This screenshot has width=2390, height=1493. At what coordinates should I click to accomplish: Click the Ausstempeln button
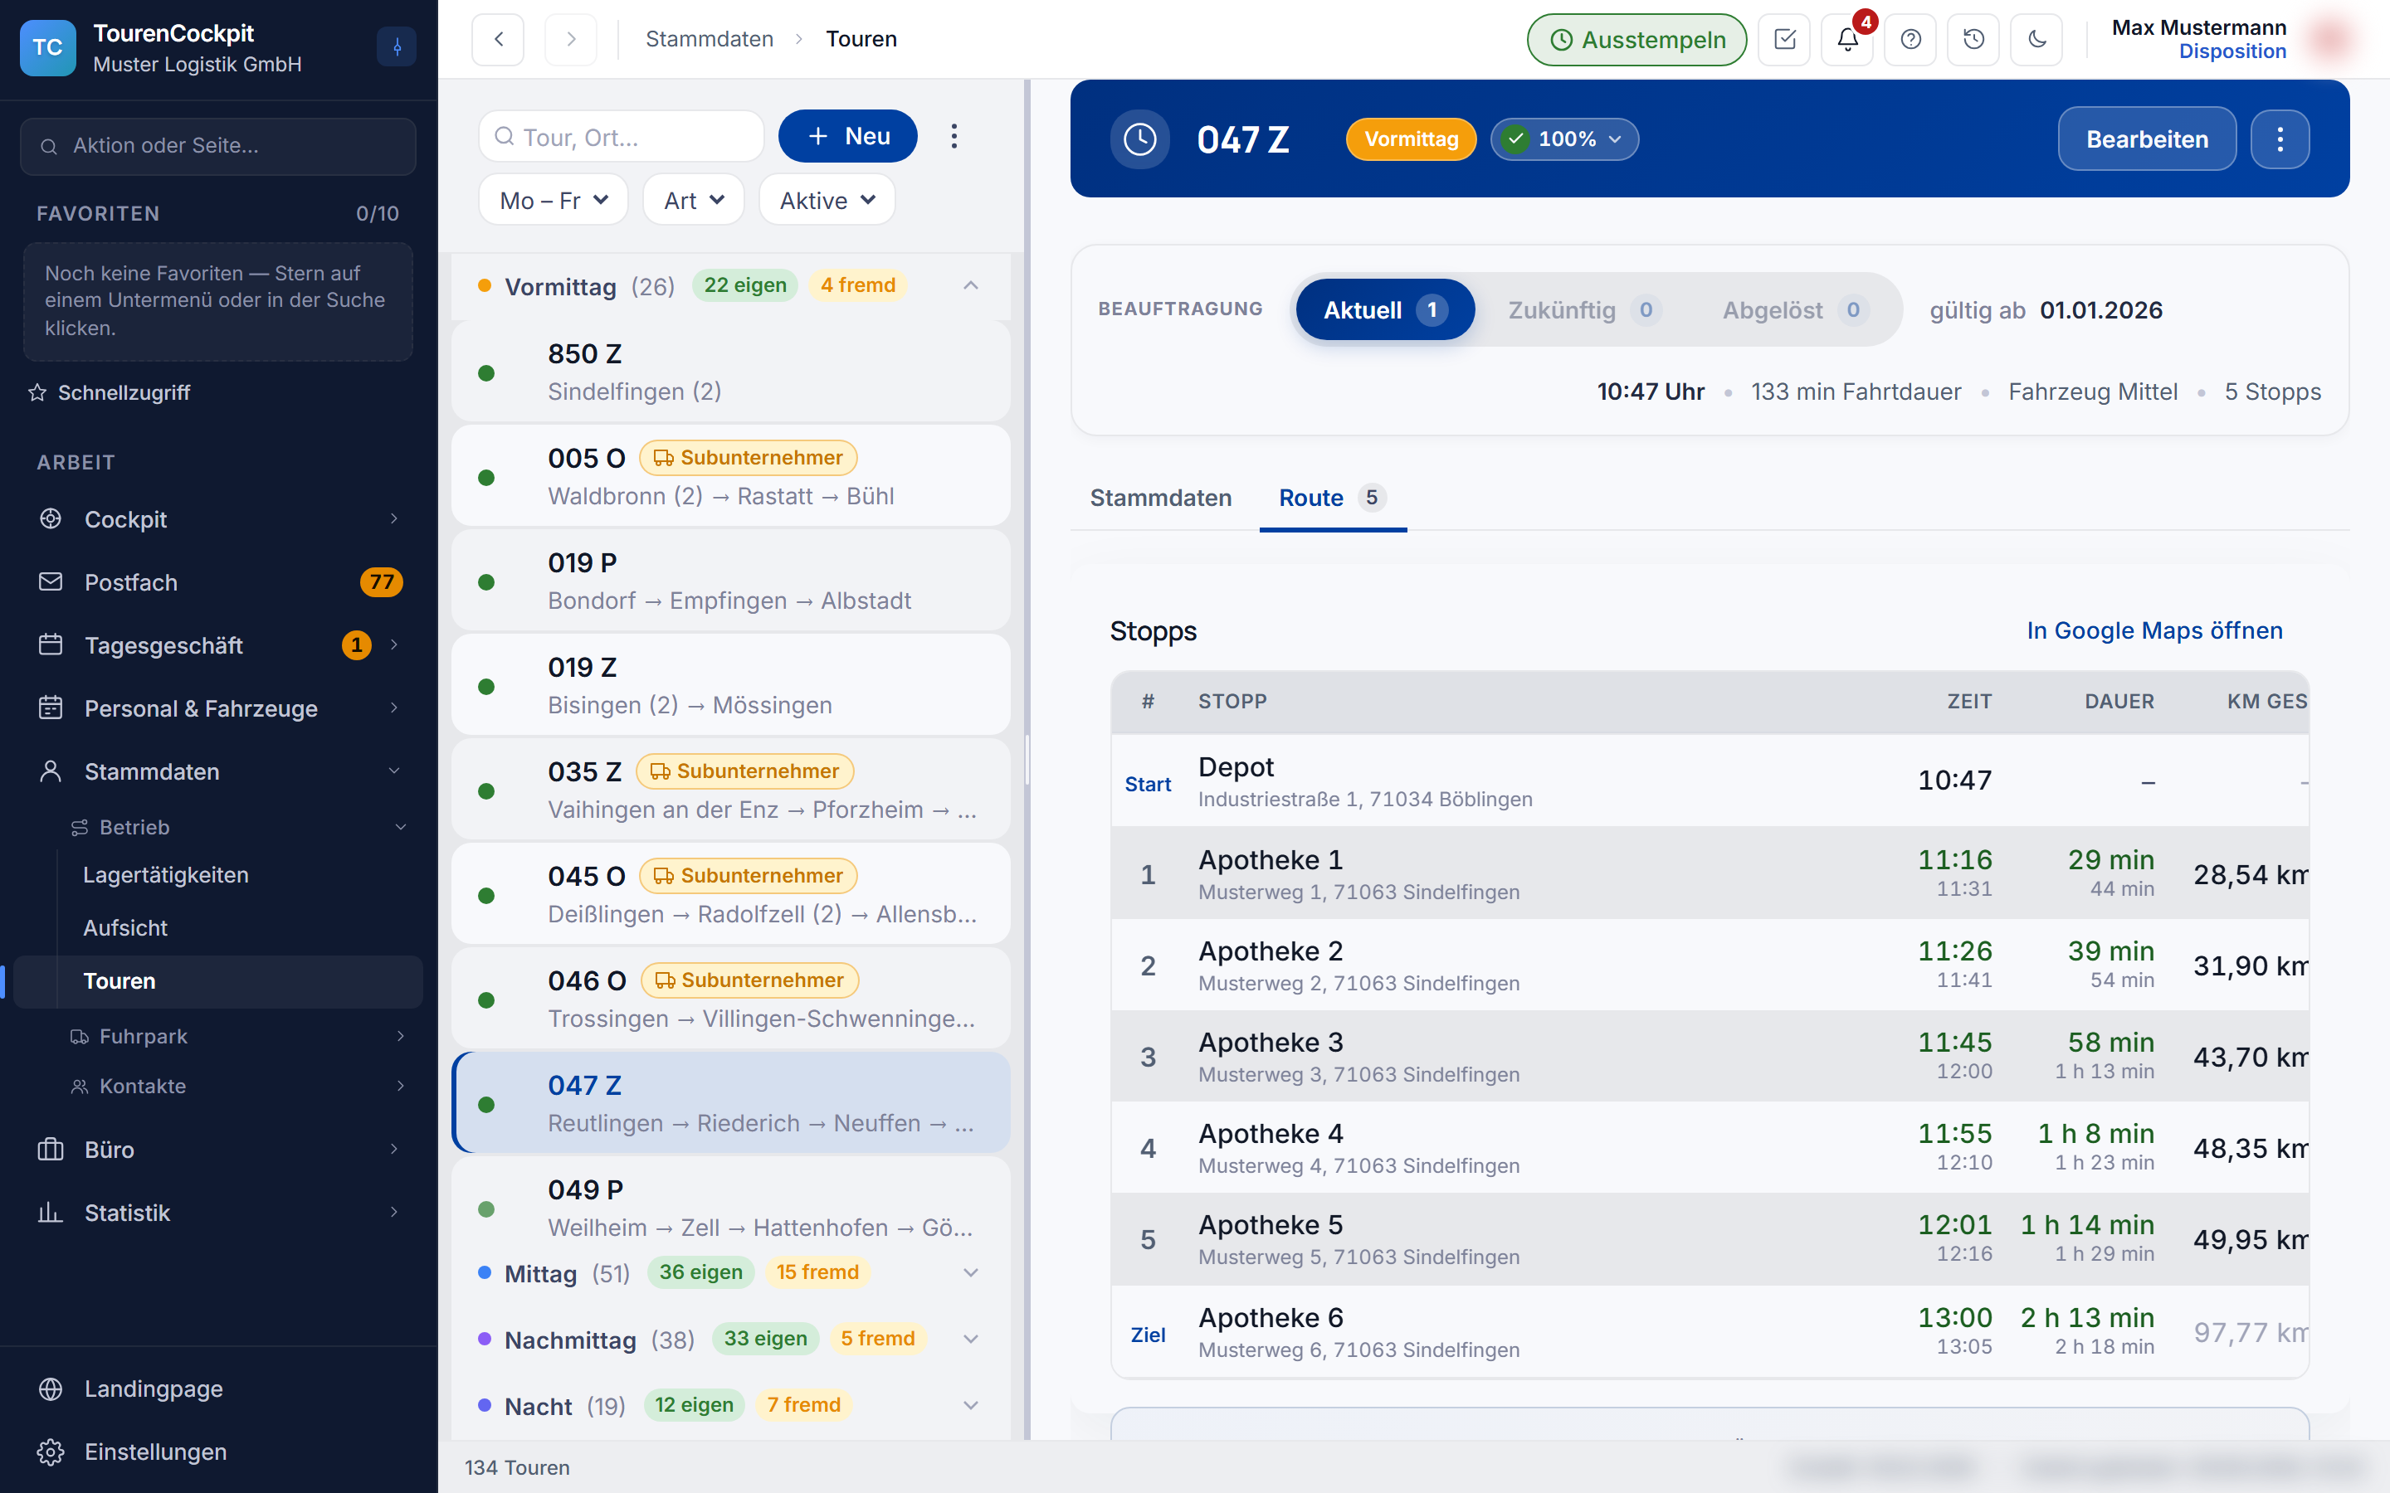pyautogui.click(x=1636, y=40)
